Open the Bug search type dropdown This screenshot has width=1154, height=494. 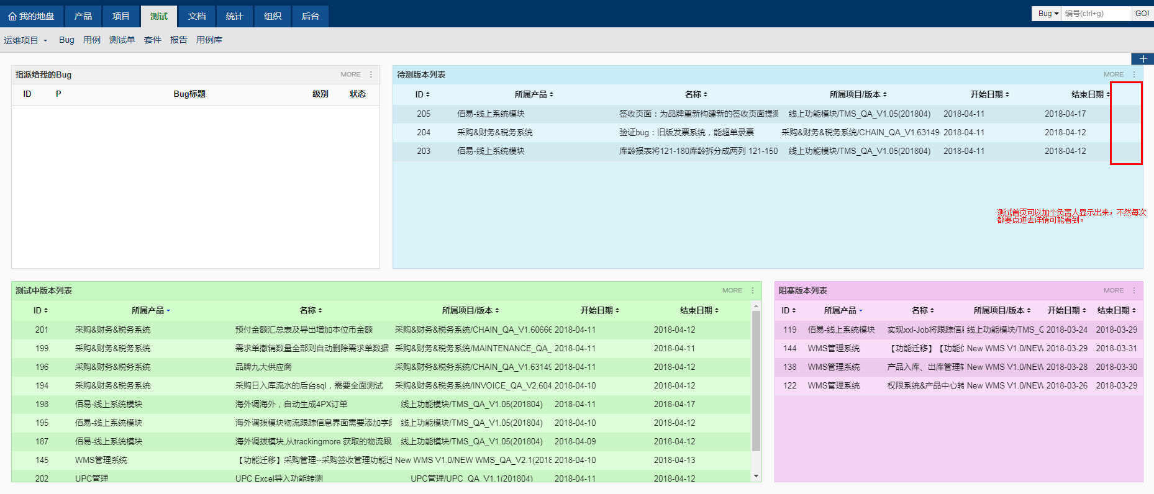click(1048, 14)
